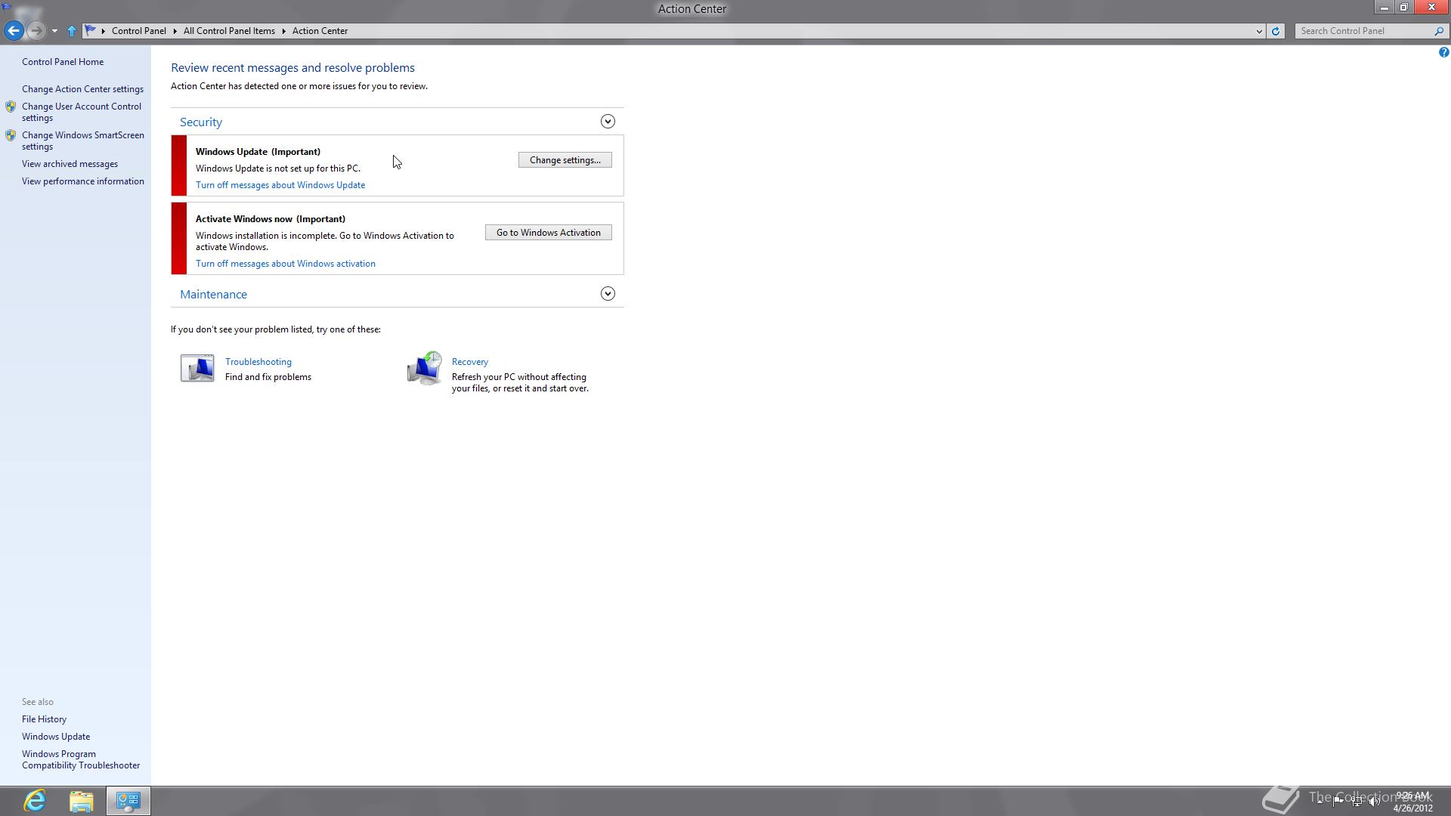Open Change User Account Control settings
The image size is (1451, 816).
coord(82,112)
